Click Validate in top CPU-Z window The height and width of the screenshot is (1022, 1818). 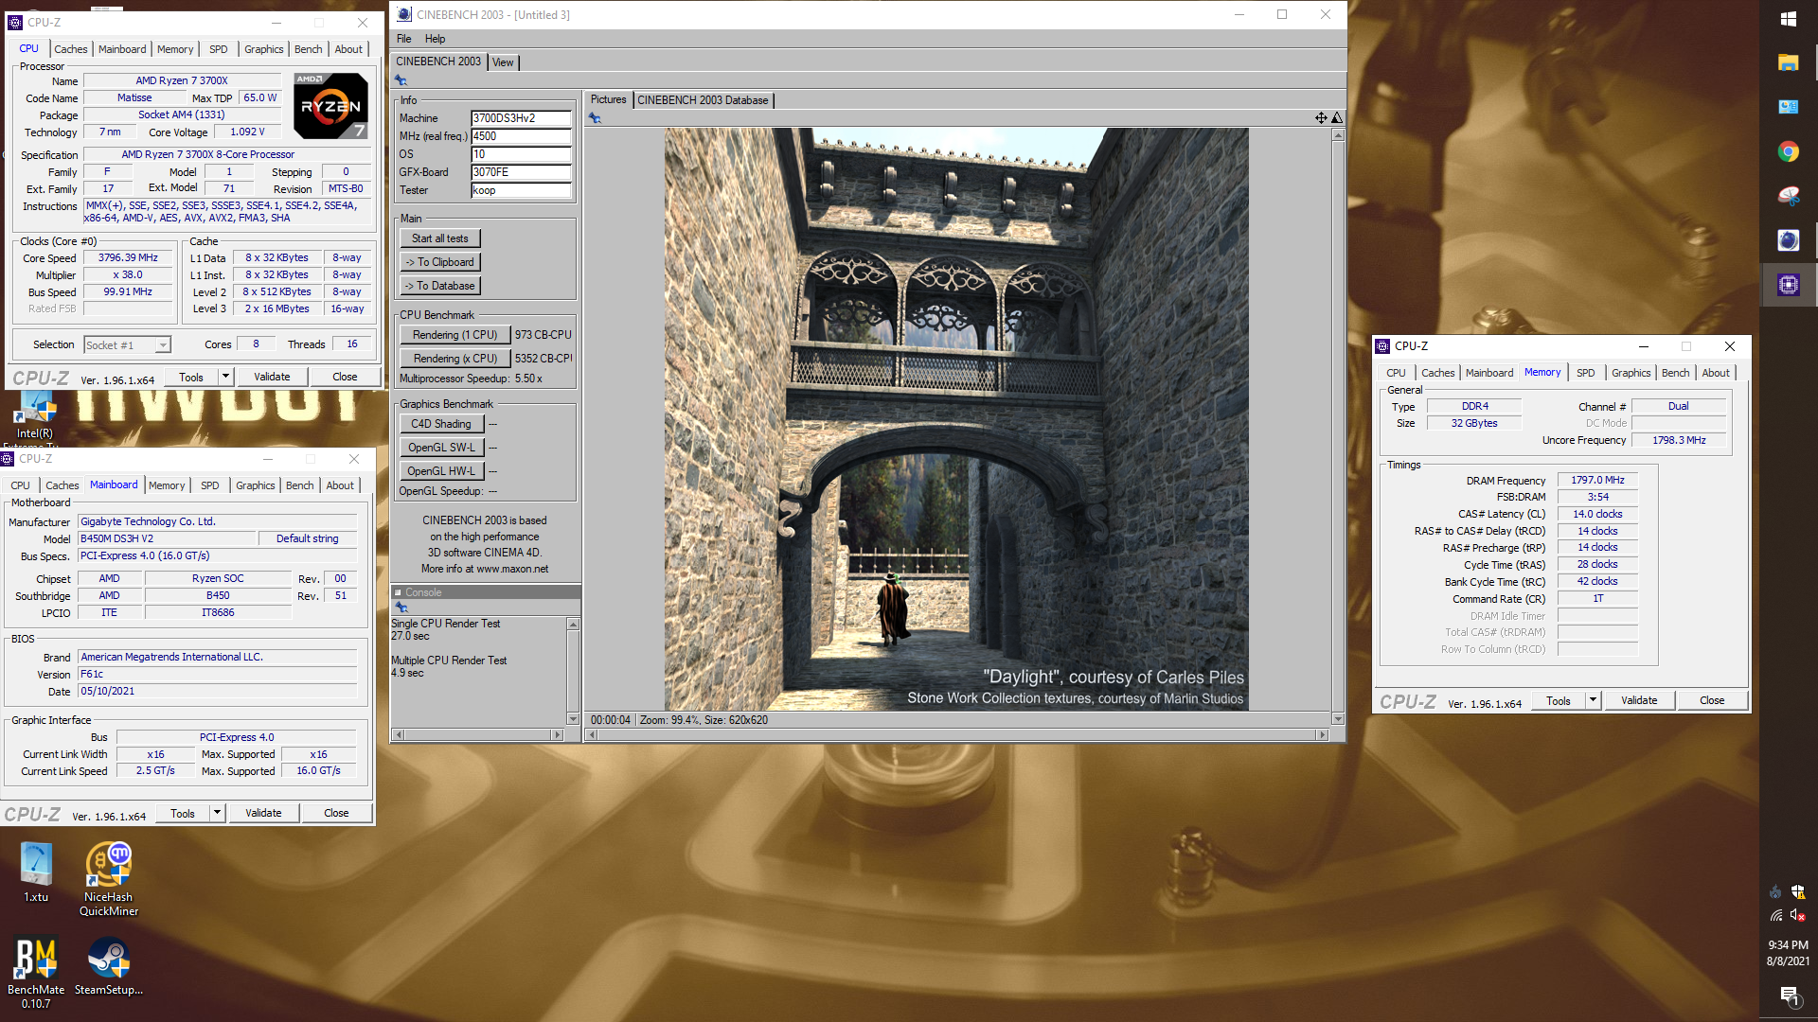click(272, 377)
